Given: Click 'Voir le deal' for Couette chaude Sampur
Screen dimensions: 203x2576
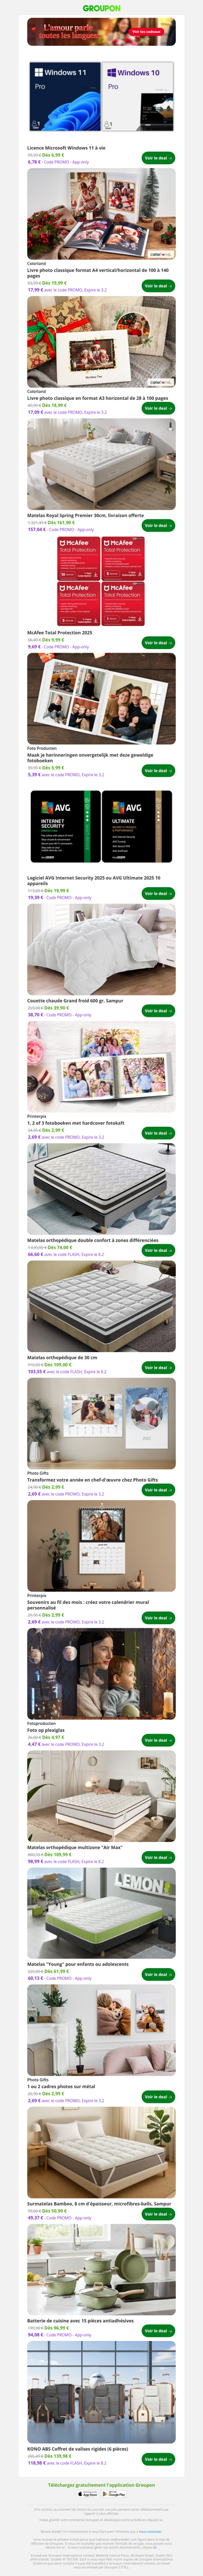Looking at the screenshot, I should click(x=158, y=1010).
